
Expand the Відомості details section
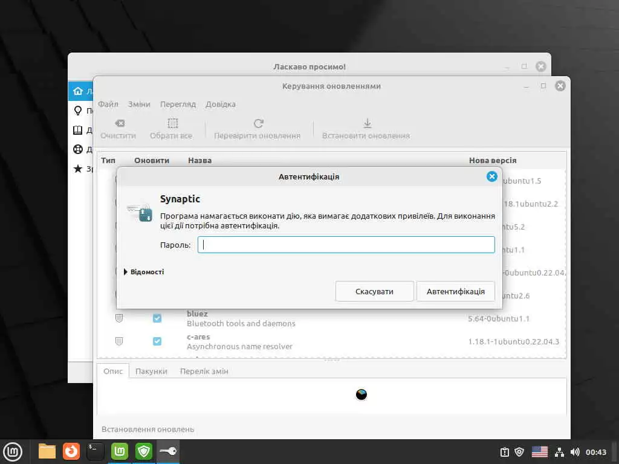[x=144, y=272]
